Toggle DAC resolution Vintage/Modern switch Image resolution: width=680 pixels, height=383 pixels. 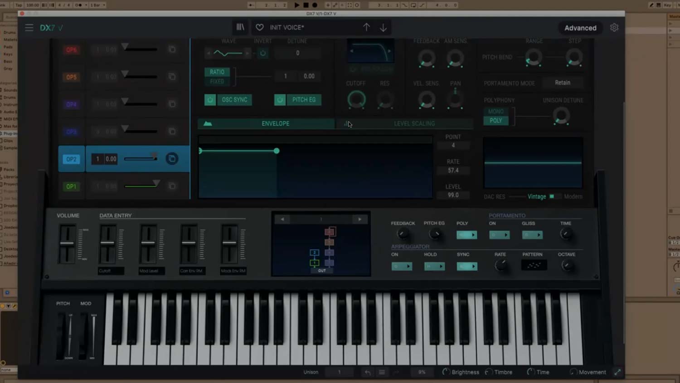coord(555,196)
